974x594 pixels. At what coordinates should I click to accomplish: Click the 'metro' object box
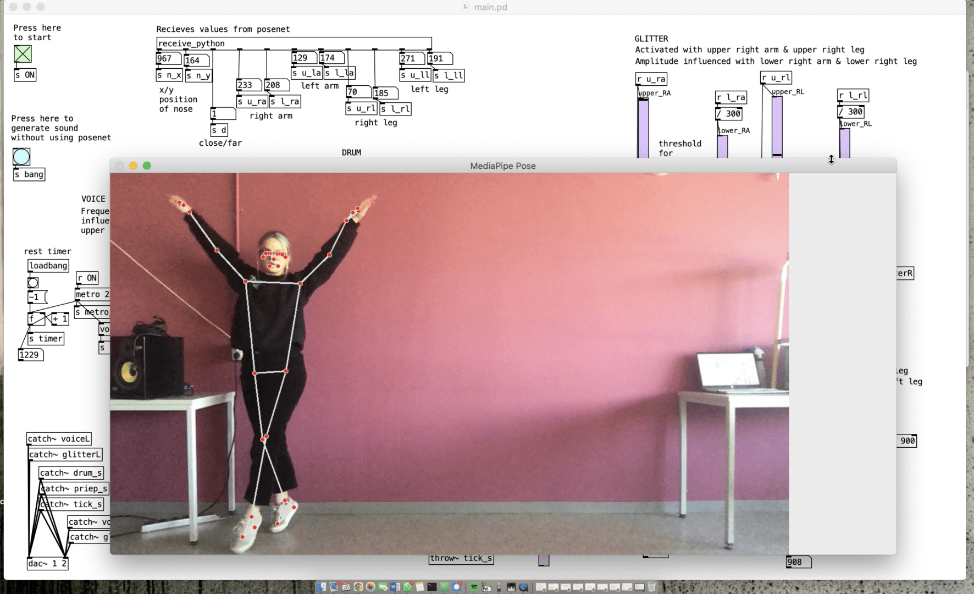tap(92, 294)
